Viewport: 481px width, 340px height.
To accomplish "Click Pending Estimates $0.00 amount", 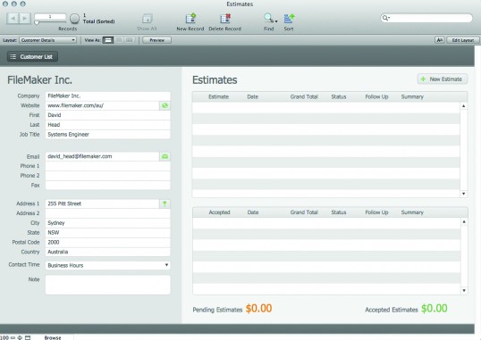I will point(258,309).
